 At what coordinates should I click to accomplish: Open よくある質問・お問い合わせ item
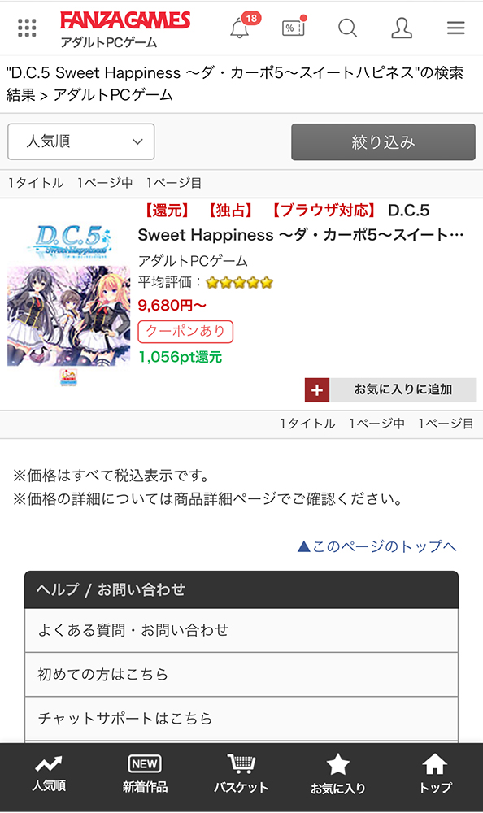241,630
